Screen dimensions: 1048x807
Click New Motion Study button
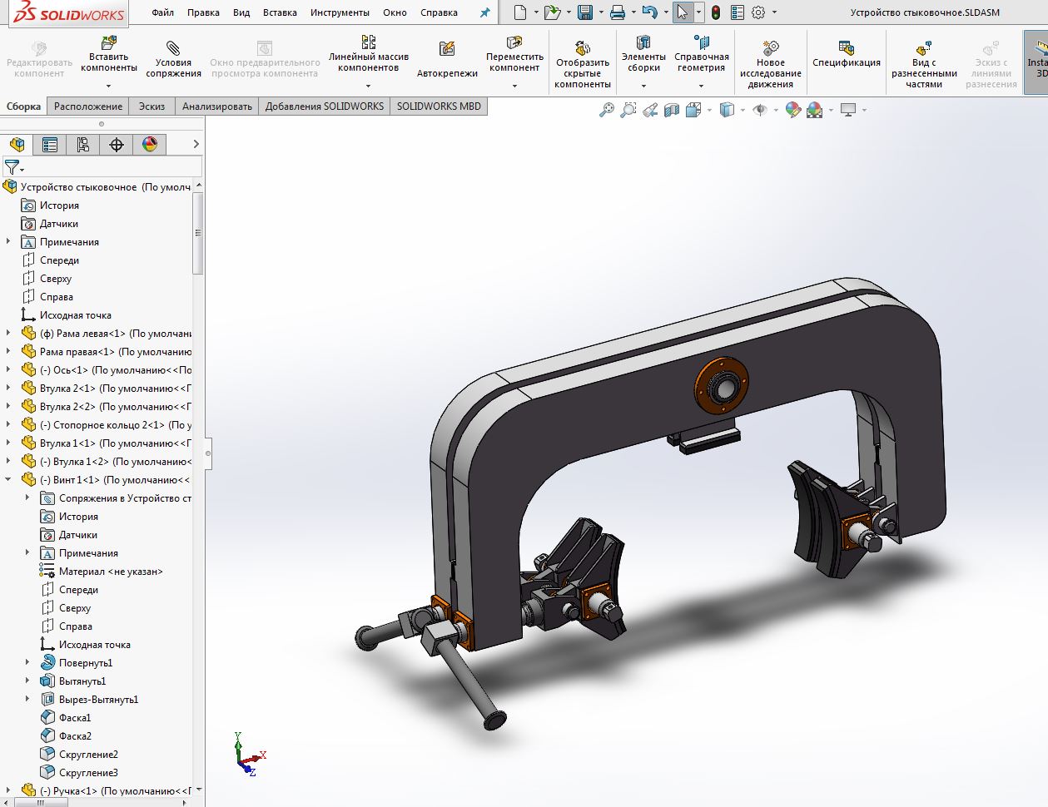click(x=770, y=48)
